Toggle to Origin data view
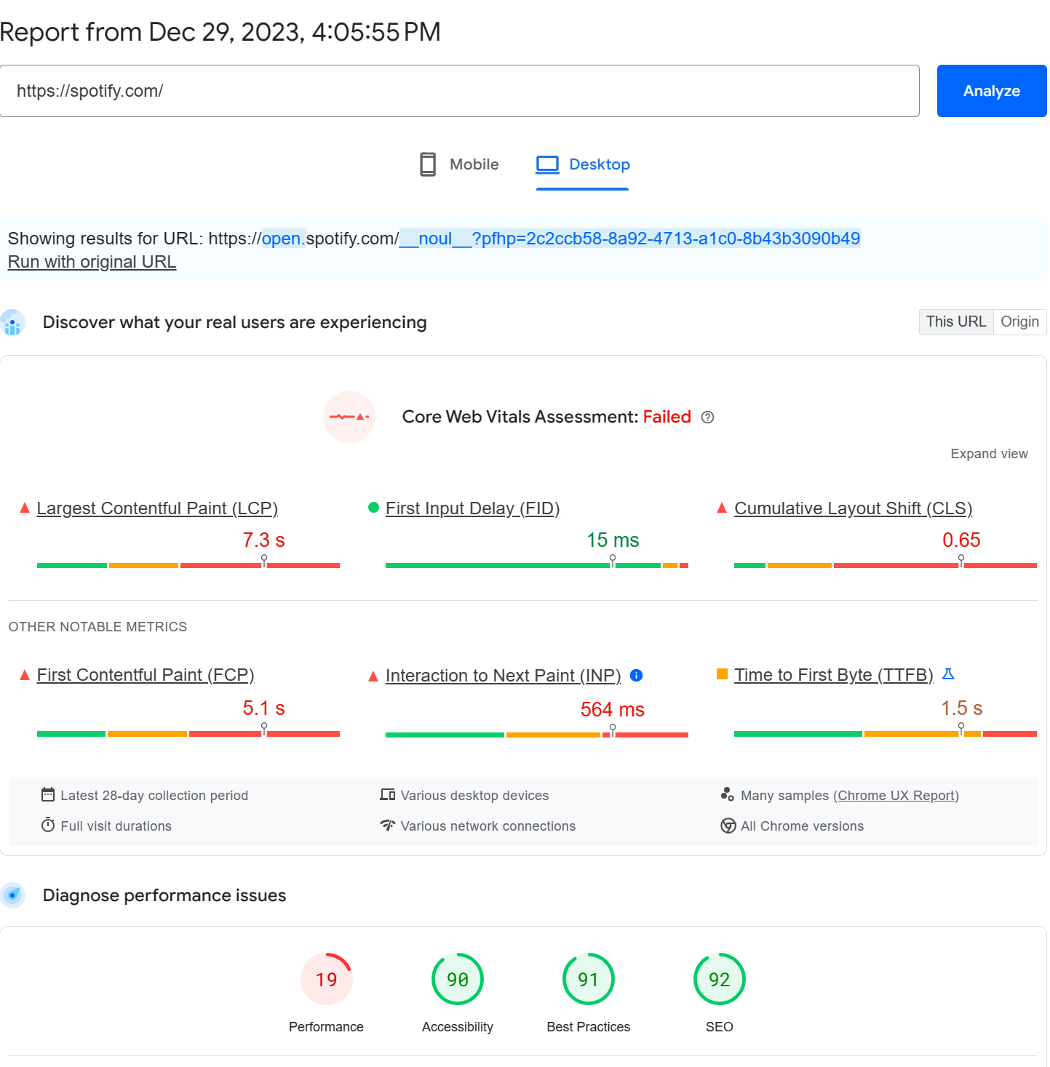Screen dimensions: 1050x1067 pyautogui.click(x=1019, y=322)
